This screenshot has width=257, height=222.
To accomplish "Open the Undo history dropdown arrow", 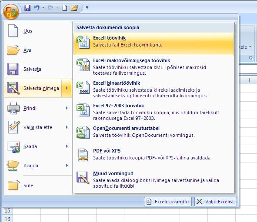I will point(43,7).
